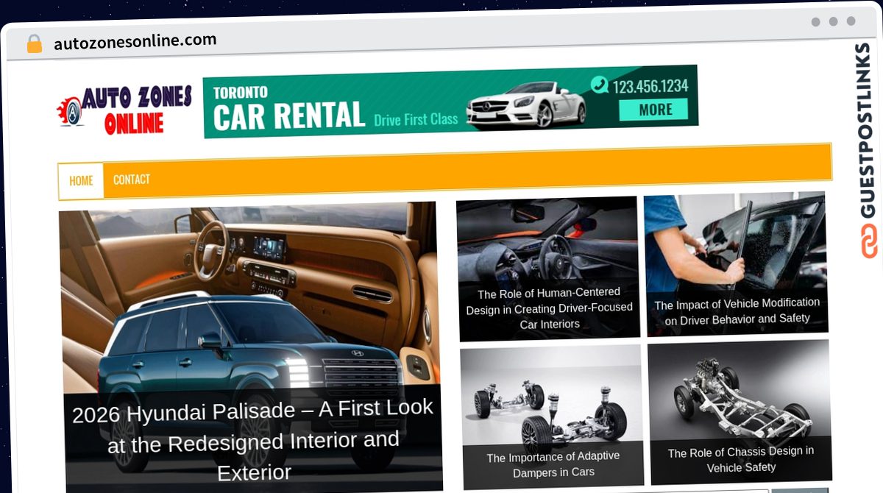Open the Importance of Adaptive Dampers article
The width and height of the screenshot is (883, 493).
[x=553, y=464]
